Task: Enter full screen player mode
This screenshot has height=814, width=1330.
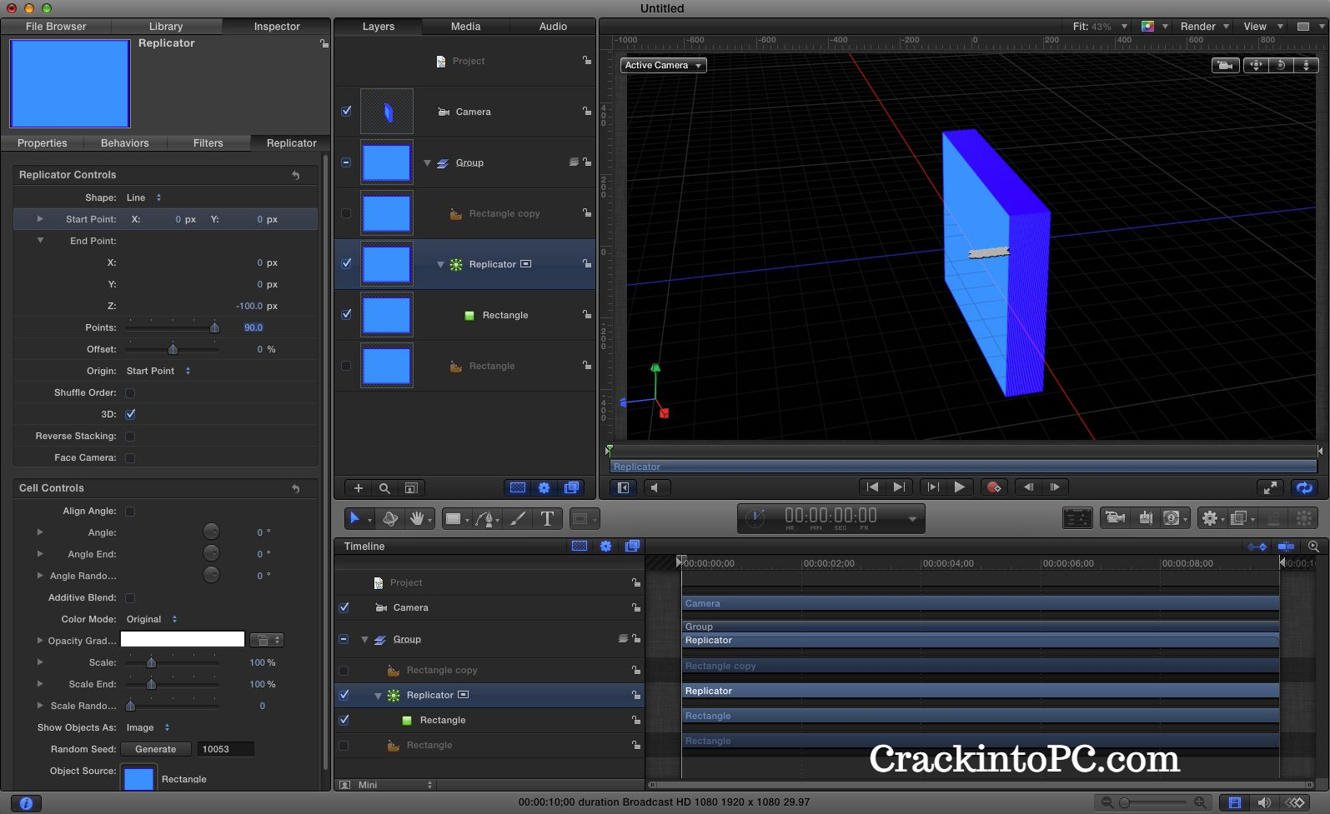Action: coord(1270,487)
